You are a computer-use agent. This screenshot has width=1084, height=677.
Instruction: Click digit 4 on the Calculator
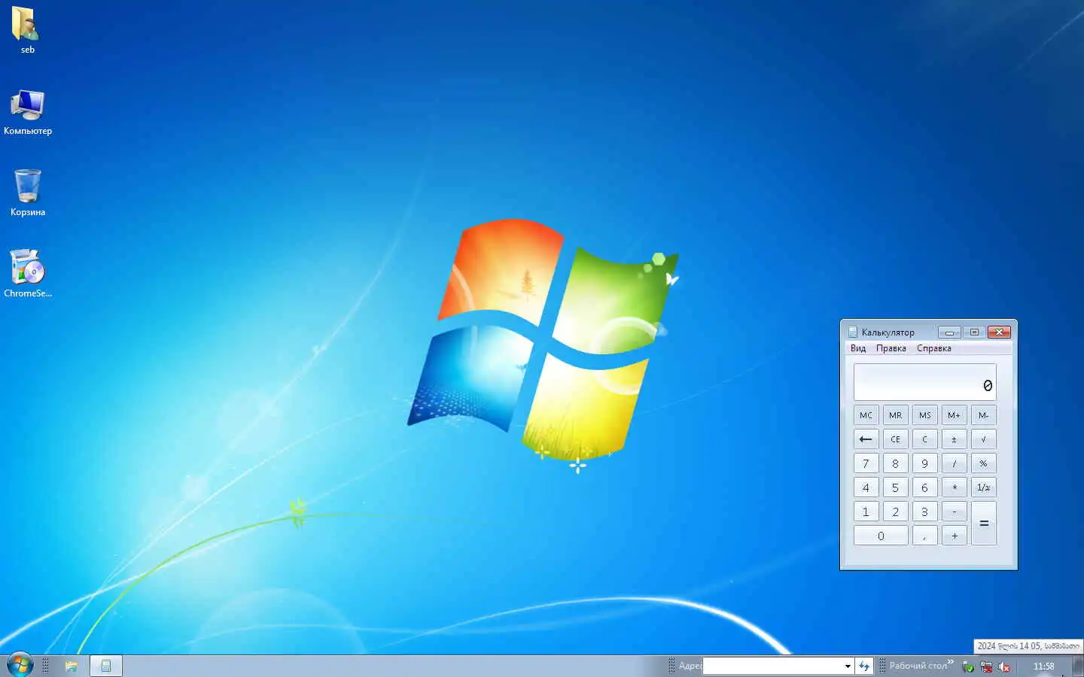866,487
